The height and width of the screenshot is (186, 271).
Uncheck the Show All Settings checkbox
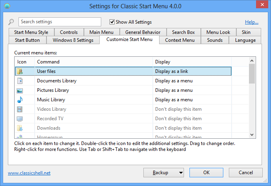click(112, 22)
